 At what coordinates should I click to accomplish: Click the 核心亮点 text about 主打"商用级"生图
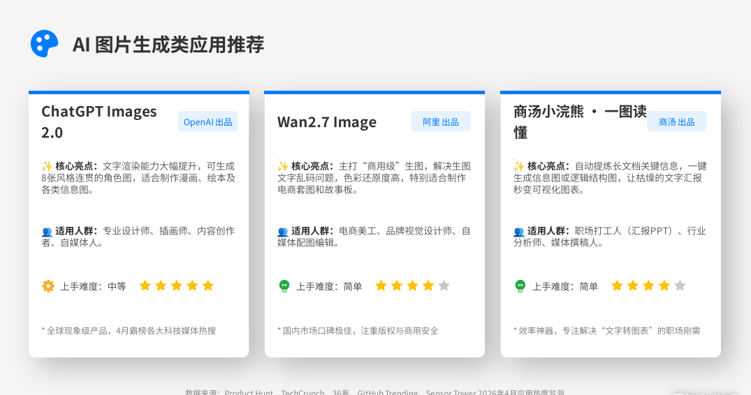pos(374,178)
